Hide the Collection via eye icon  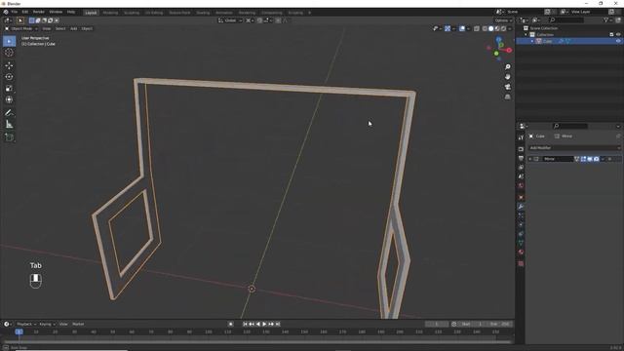click(618, 35)
